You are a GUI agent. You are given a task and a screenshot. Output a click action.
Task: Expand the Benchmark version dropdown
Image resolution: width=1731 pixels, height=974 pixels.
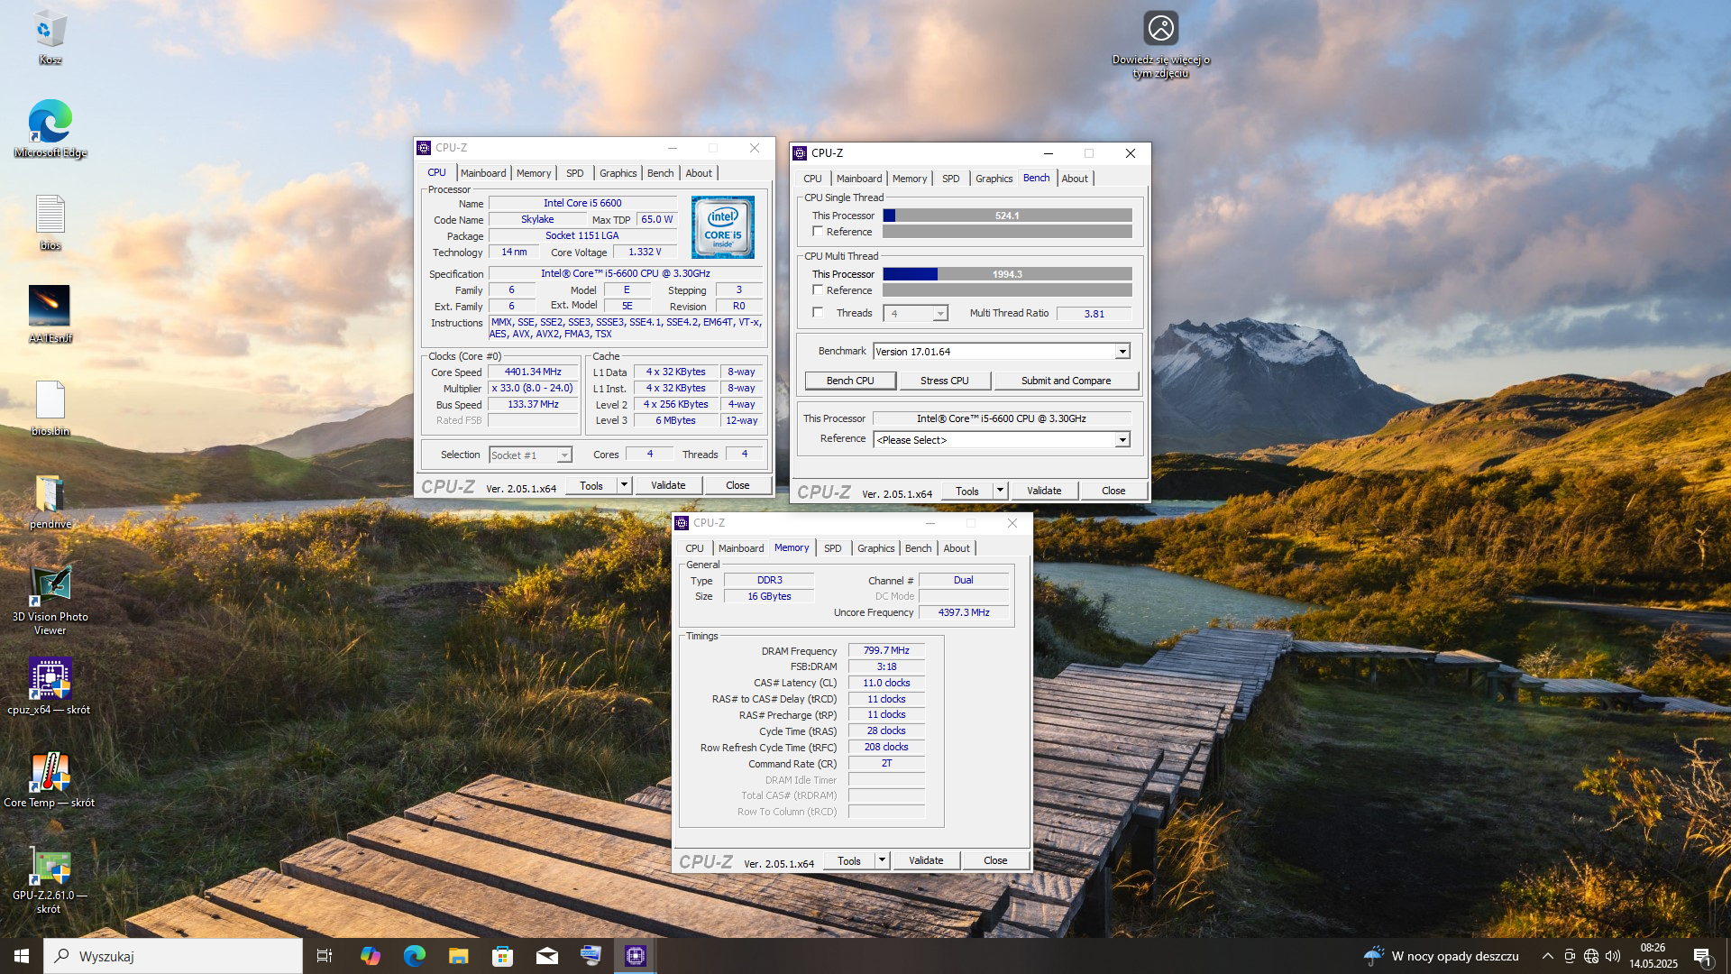point(1122,352)
